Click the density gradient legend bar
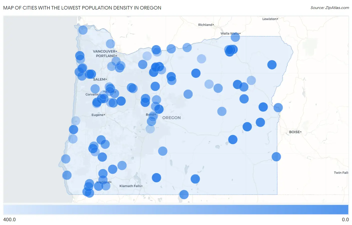This screenshot has width=352, height=225. pyautogui.click(x=176, y=209)
